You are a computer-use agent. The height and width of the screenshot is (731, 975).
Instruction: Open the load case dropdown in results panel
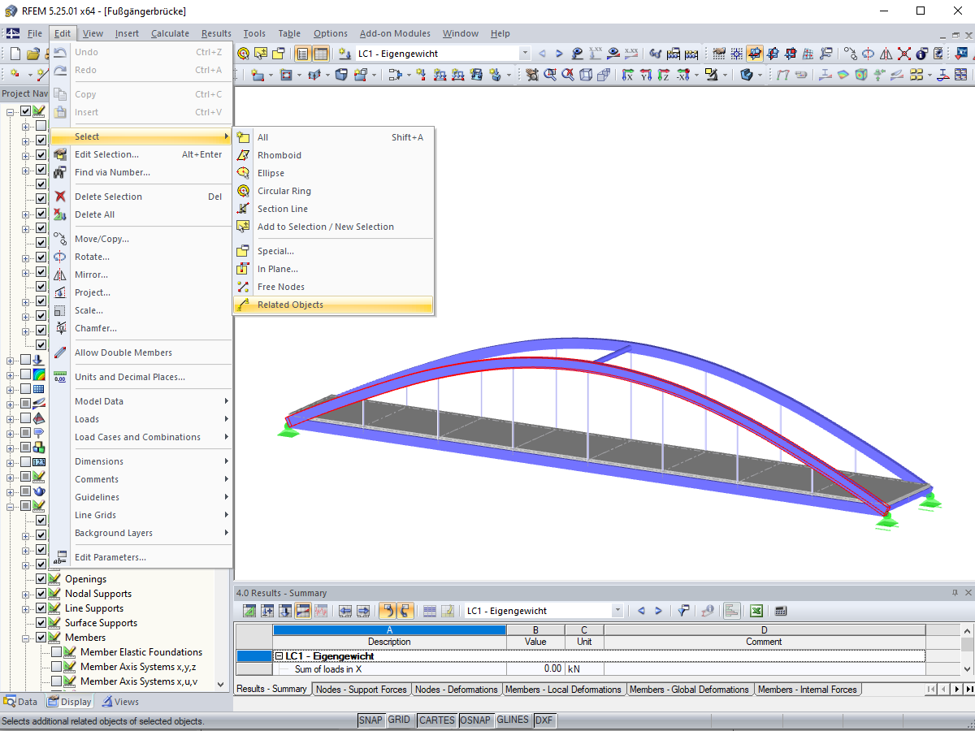pos(617,611)
